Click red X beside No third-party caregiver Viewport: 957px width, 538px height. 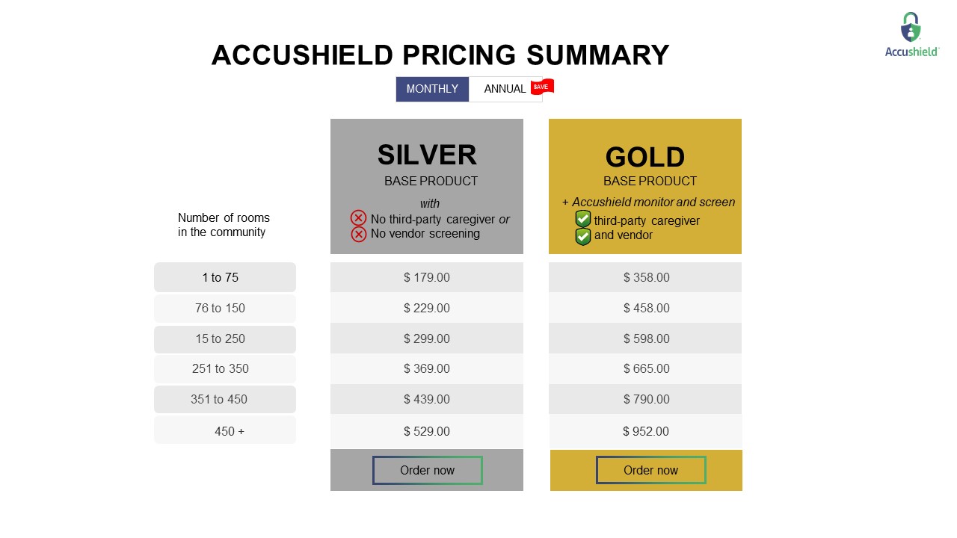click(359, 218)
